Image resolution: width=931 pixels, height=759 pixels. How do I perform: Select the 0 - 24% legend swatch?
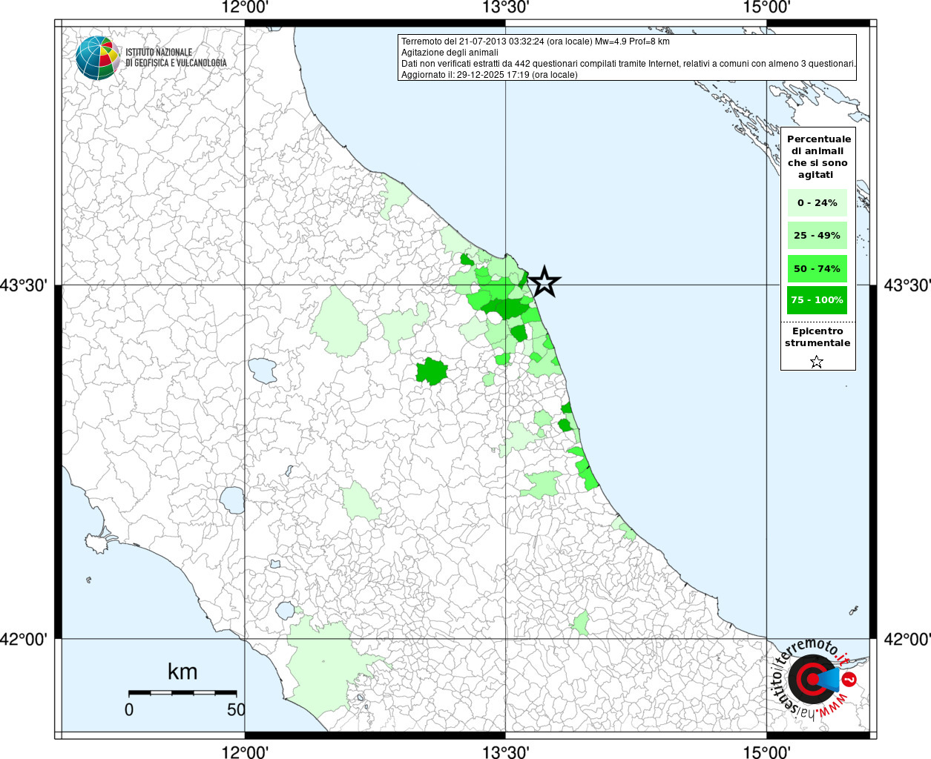point(817,203)
